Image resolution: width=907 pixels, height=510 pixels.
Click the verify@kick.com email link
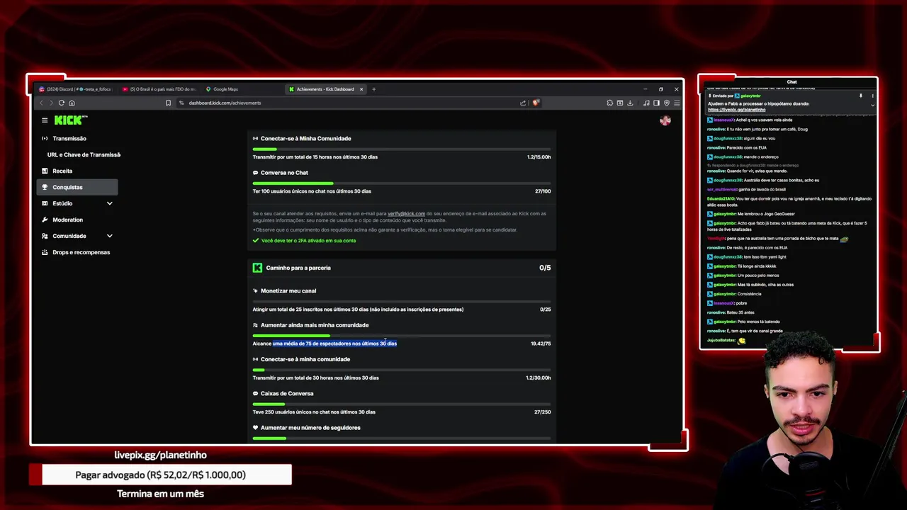(x=406, y=213)
